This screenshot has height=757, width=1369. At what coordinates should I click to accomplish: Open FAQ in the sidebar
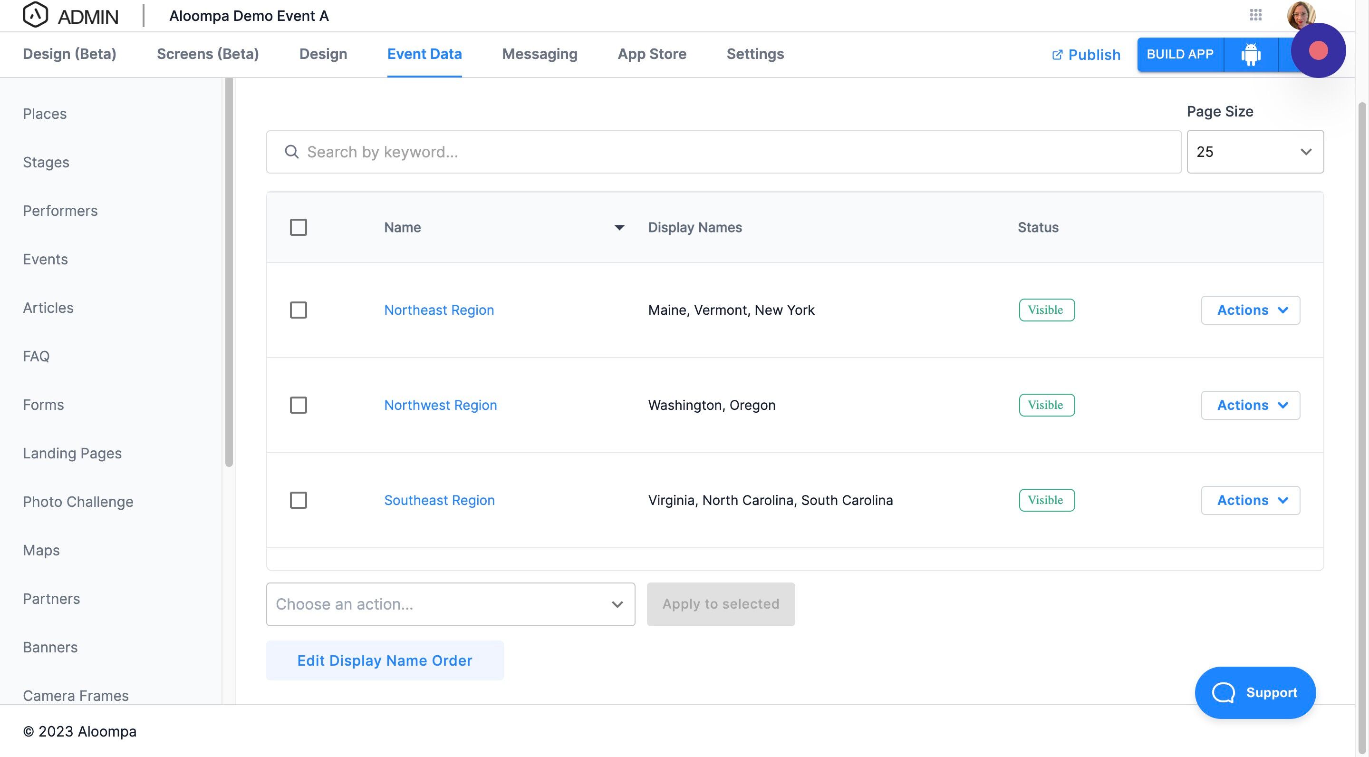tap(36, 356)
